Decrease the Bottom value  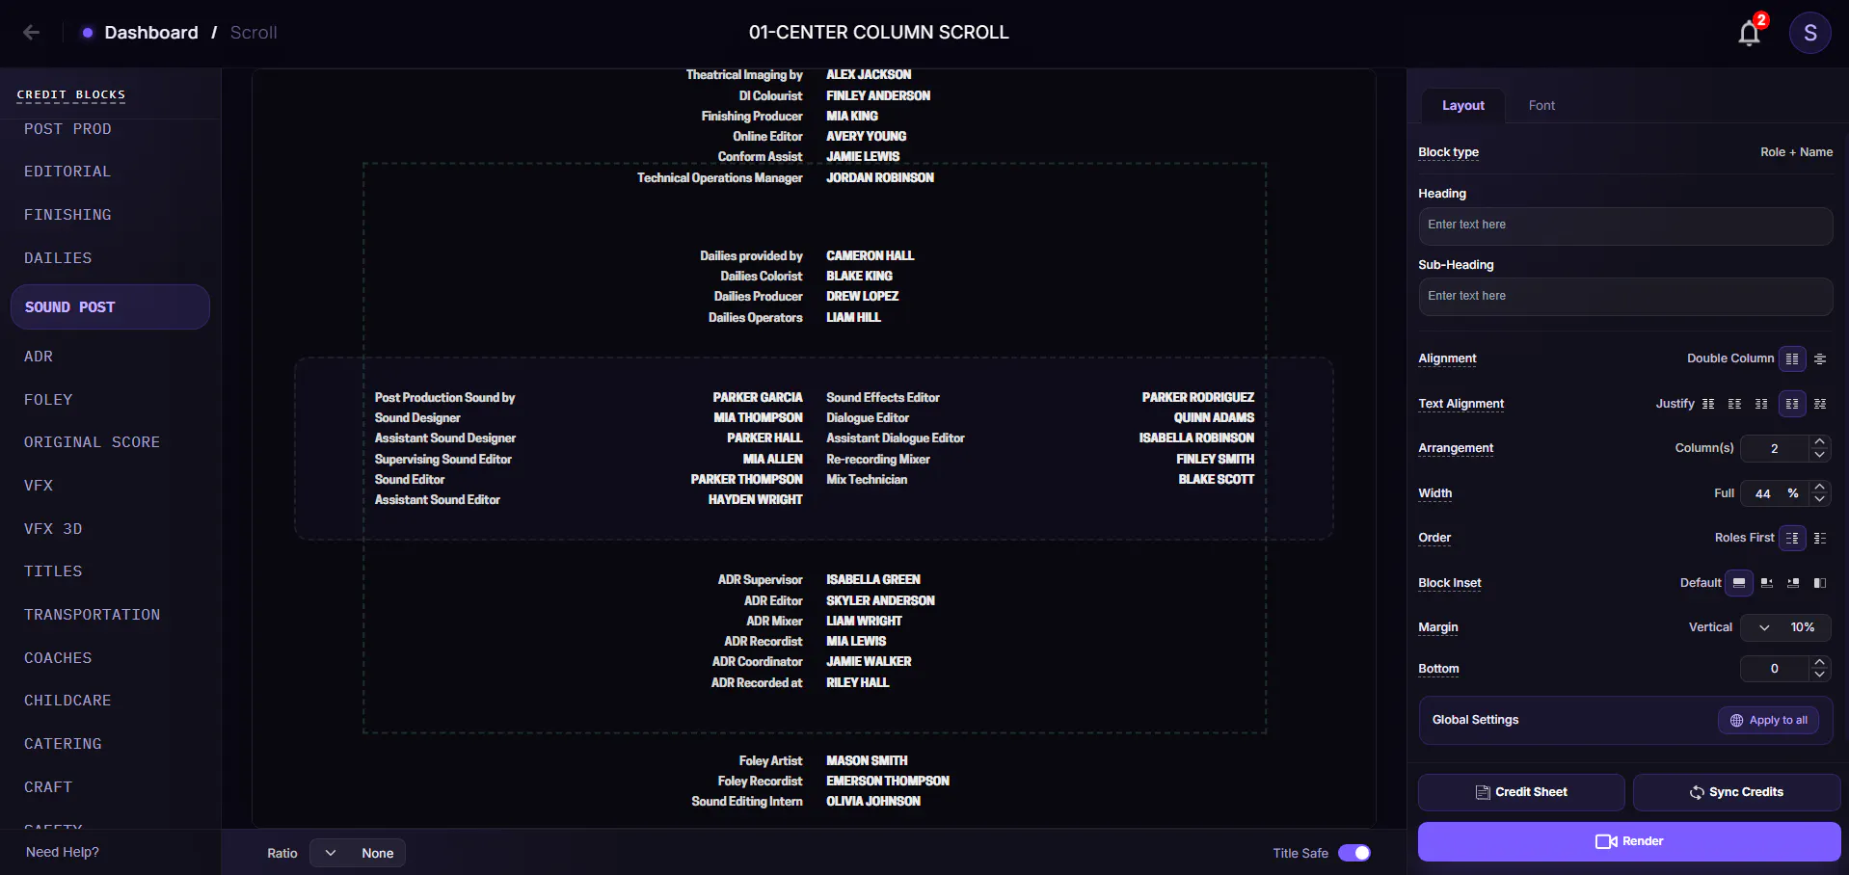click(1819, 675)
